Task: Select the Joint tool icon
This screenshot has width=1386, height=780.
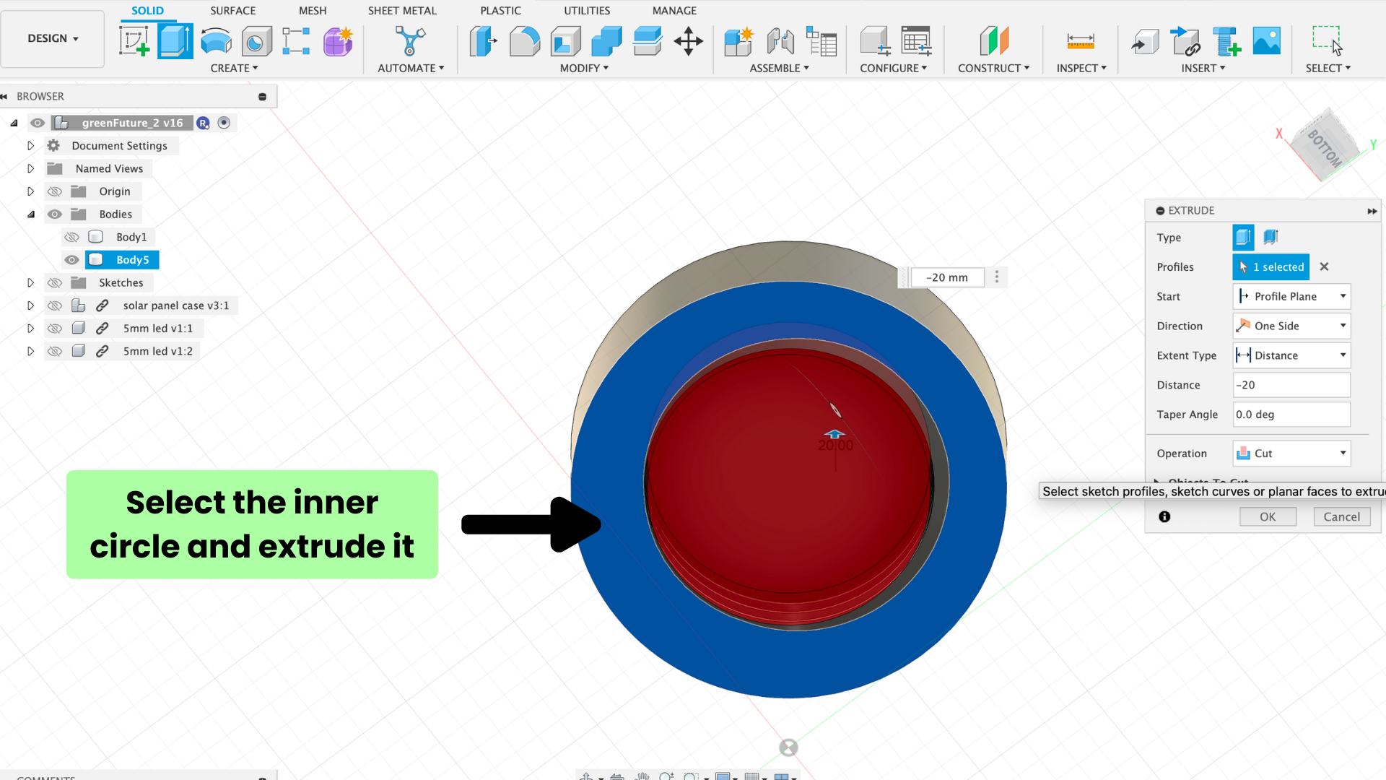Action: click(780, 41)
